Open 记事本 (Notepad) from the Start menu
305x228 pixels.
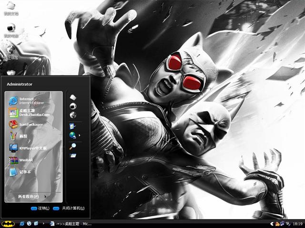(20, 172)
